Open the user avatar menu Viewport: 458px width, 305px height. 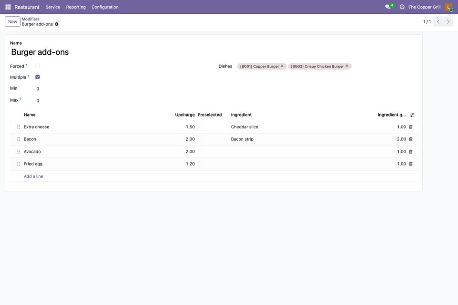(x=448, y=7)
